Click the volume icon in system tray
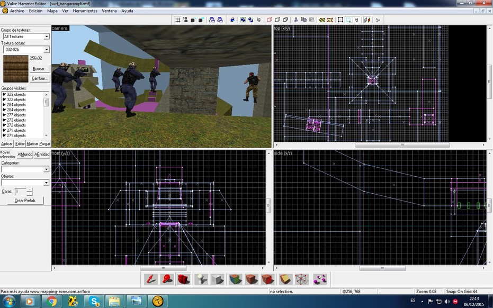 coord(447,302)
